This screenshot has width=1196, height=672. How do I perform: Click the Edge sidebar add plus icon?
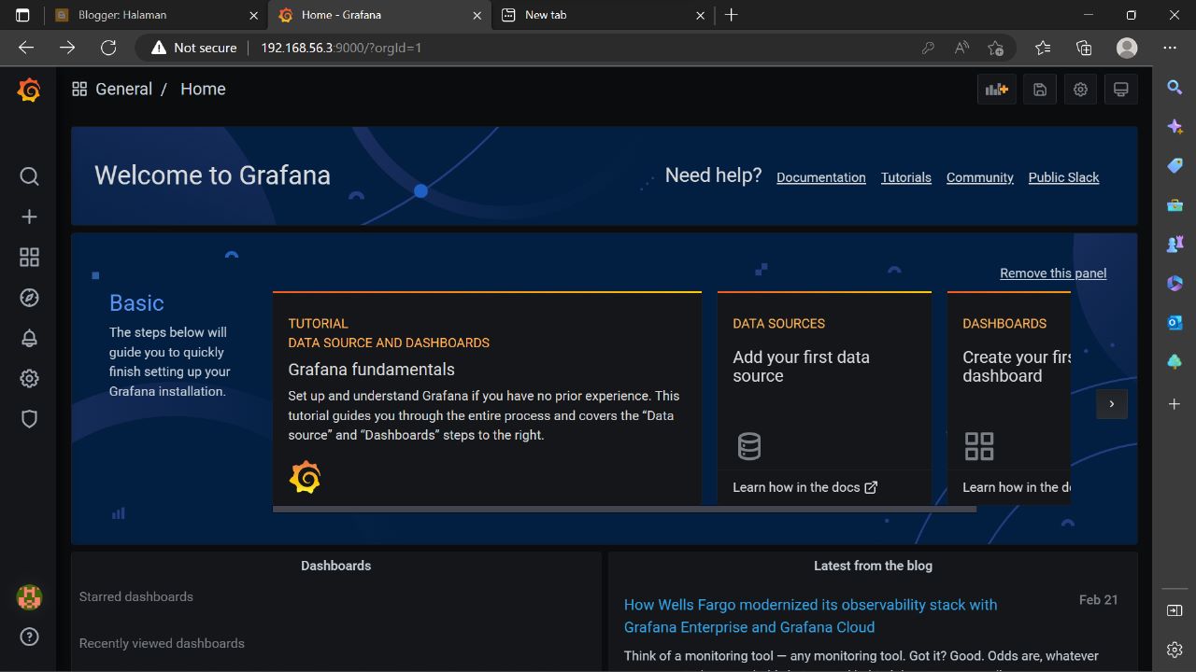1175,404
